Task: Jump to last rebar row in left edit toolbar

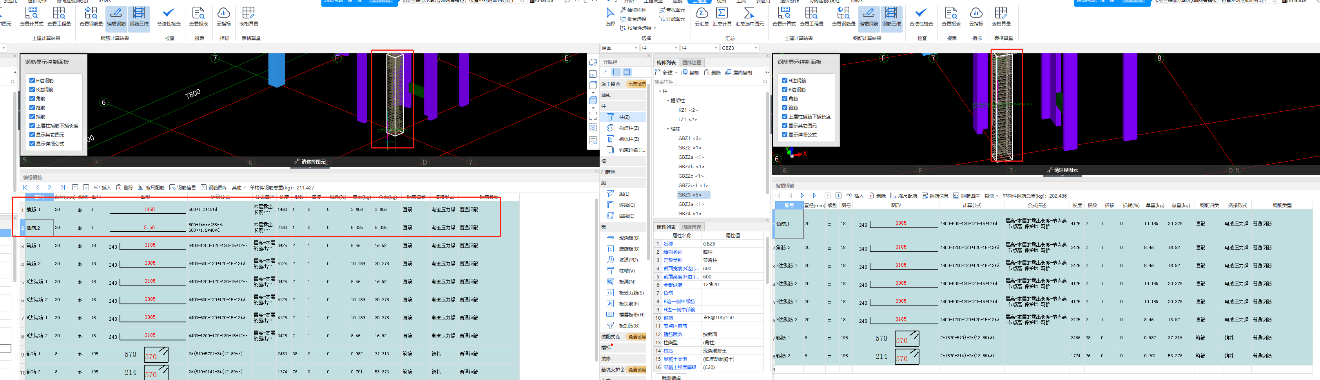Action: 63,188
